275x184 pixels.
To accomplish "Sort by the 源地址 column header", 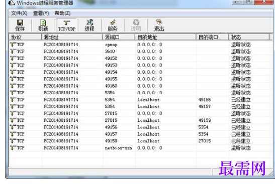I will click(72, 37).
